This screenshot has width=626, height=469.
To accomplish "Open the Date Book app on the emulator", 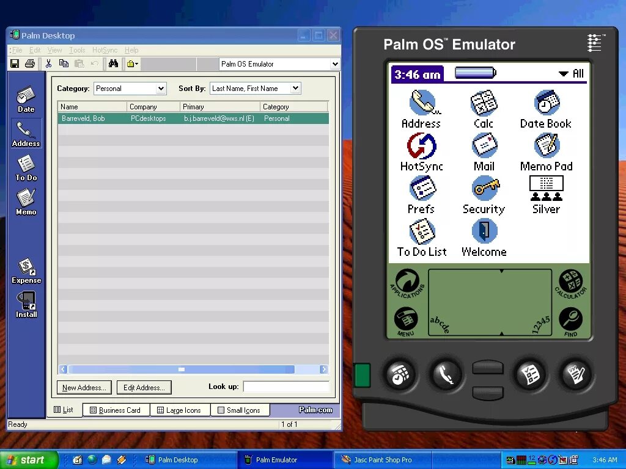I will pyautogui.click(x=546, y=109).
